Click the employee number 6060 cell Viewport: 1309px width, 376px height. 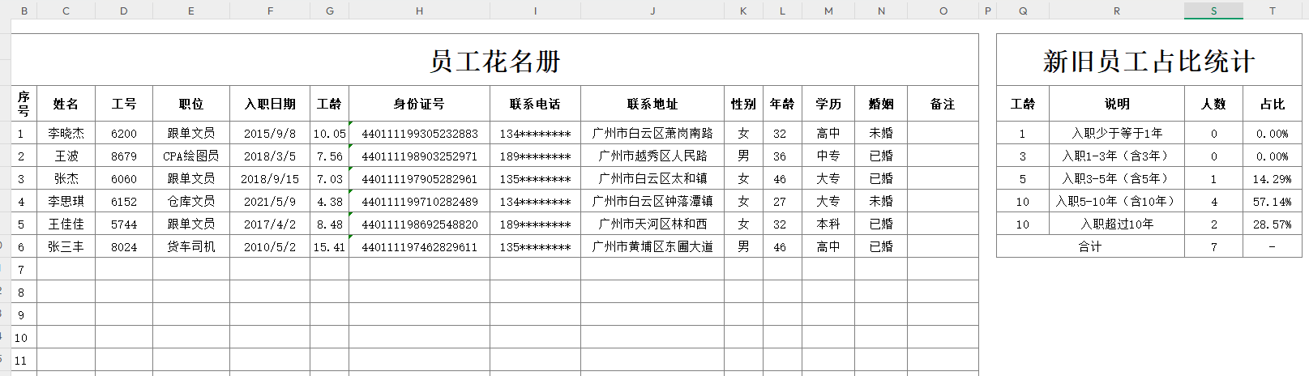[x=124, y=178]
